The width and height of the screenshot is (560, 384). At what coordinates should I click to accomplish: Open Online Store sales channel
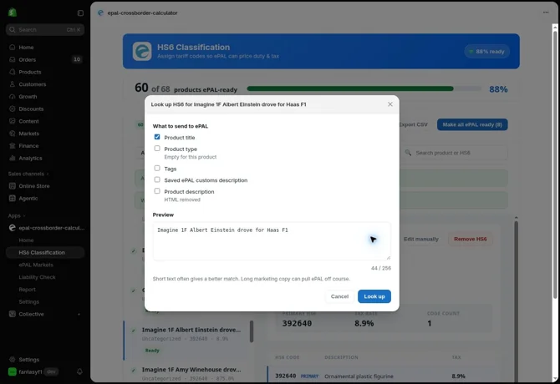pyautogui.click(x=34, y=186)
